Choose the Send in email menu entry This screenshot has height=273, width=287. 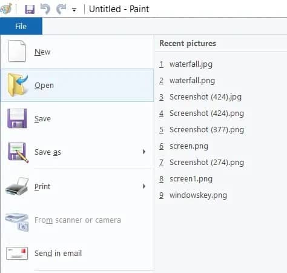point(77,254)
